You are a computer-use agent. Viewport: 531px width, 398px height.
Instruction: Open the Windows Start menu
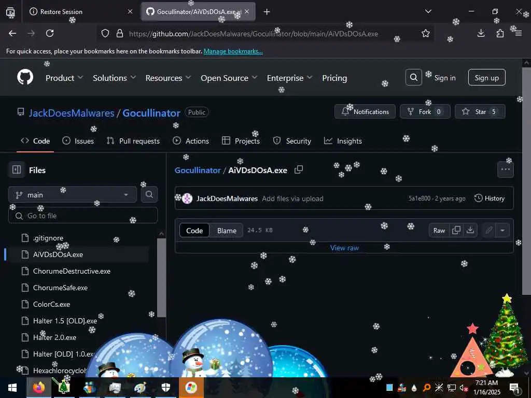click(x=12, y=388)
